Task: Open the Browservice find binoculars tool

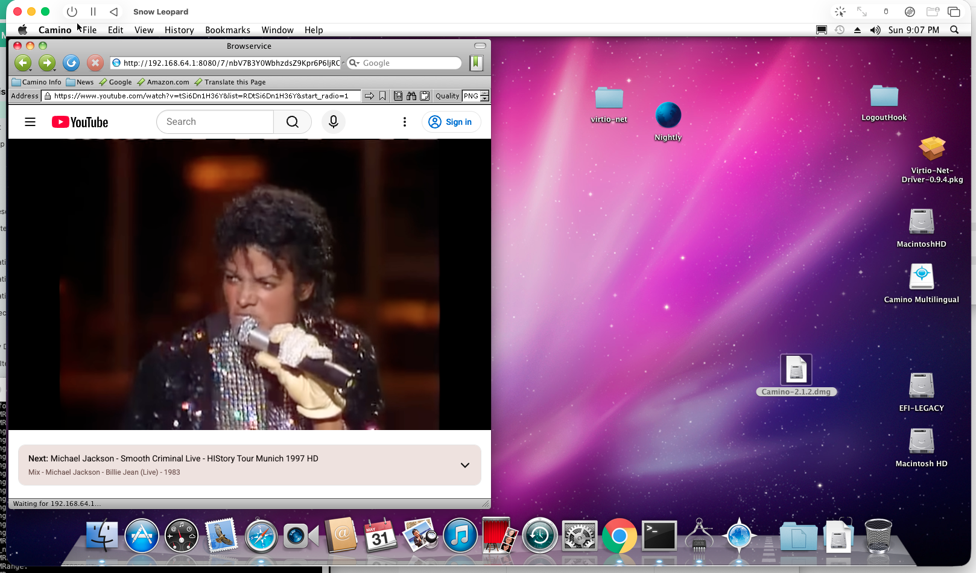Action: [x=411, y=96]
